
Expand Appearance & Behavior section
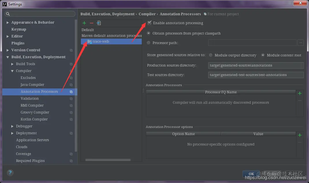pos(8,22)
